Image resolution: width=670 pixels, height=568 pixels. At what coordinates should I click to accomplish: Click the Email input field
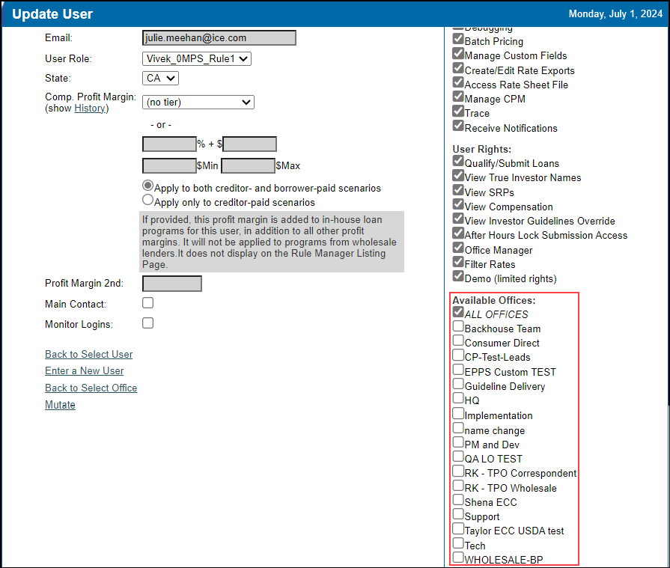[219, 37]
